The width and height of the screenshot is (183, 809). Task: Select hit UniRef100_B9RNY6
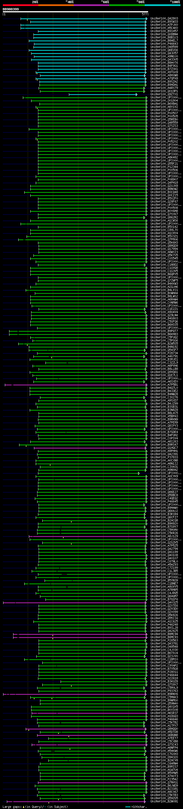pyautogui.click(x=164, y=694)
